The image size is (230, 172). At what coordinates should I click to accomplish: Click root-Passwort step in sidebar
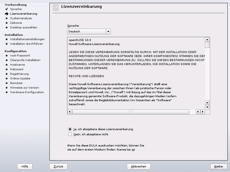click(20, 56)
